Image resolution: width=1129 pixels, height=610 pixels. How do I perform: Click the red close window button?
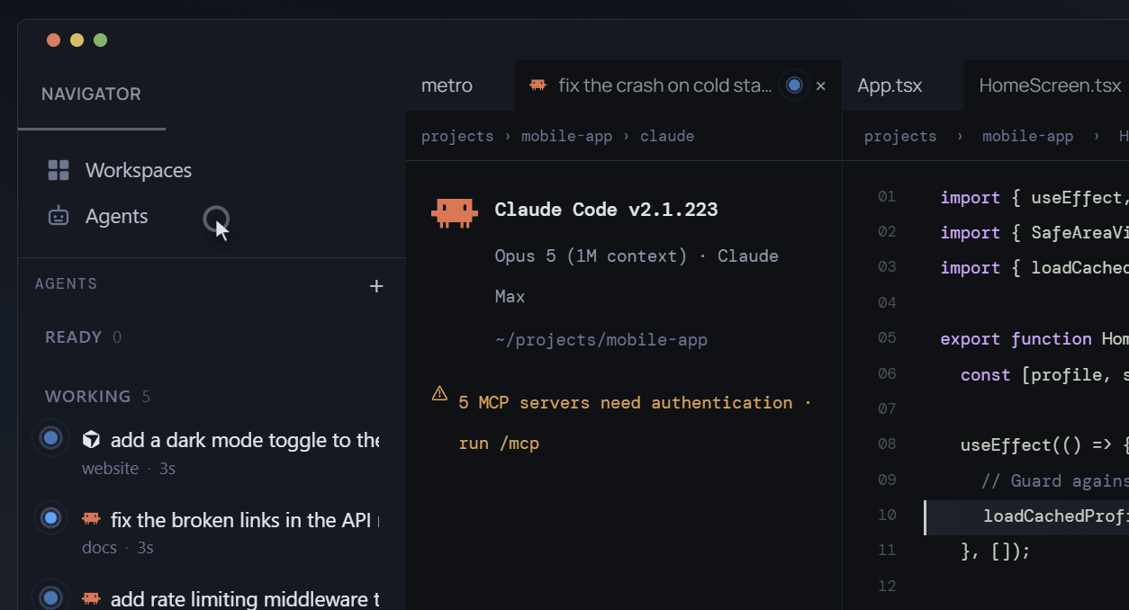[53, 40]
